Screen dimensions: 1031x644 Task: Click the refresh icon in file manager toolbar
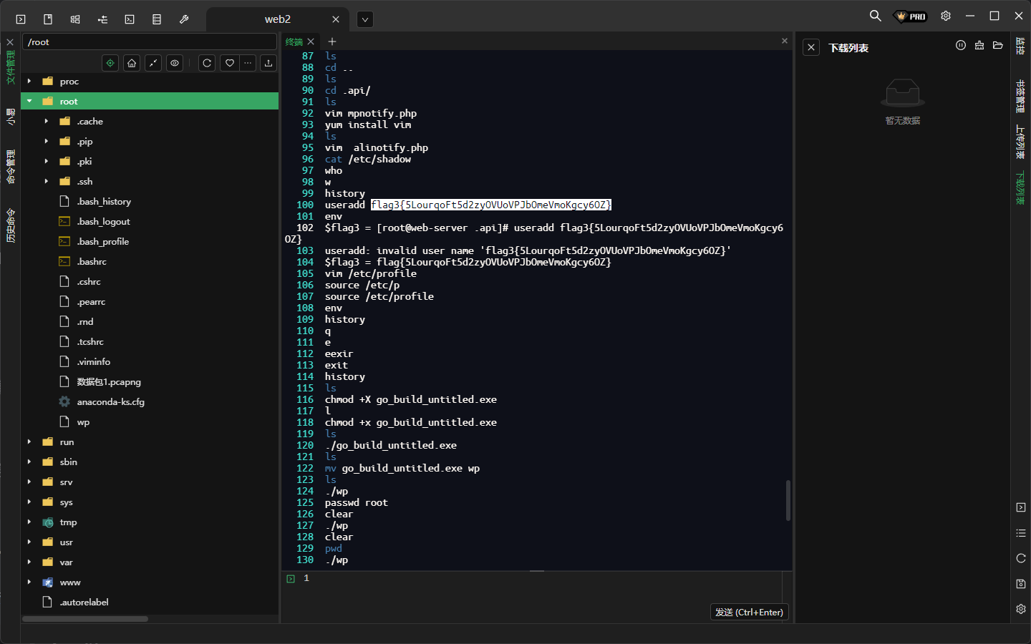[207, 63]
